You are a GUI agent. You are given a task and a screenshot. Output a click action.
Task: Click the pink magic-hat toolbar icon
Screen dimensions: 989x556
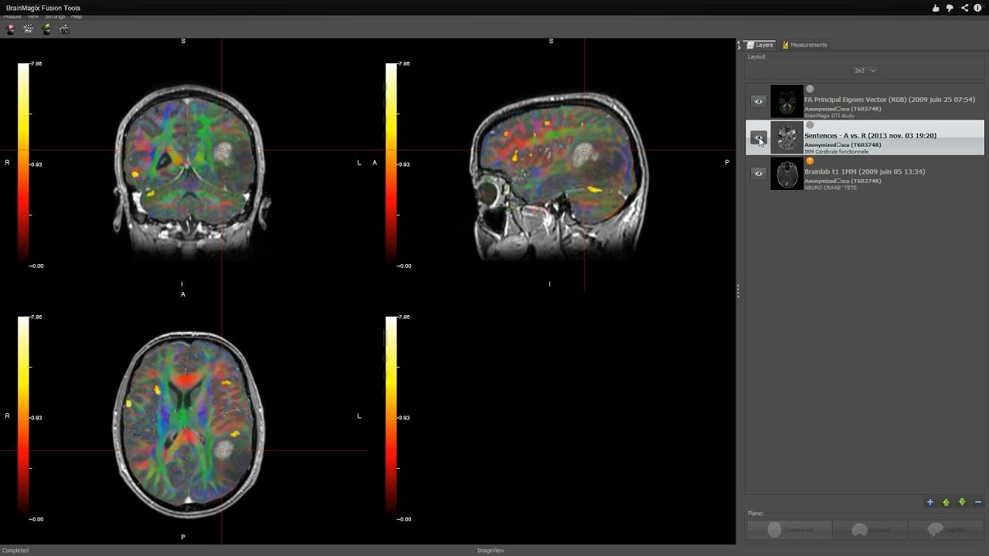click(x=10, y=29)
